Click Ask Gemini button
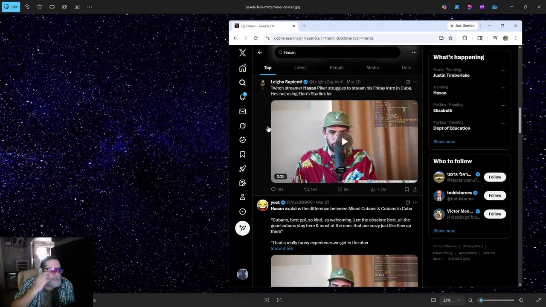546x307 pixels. pyautogui.click(x=462, y=26)
